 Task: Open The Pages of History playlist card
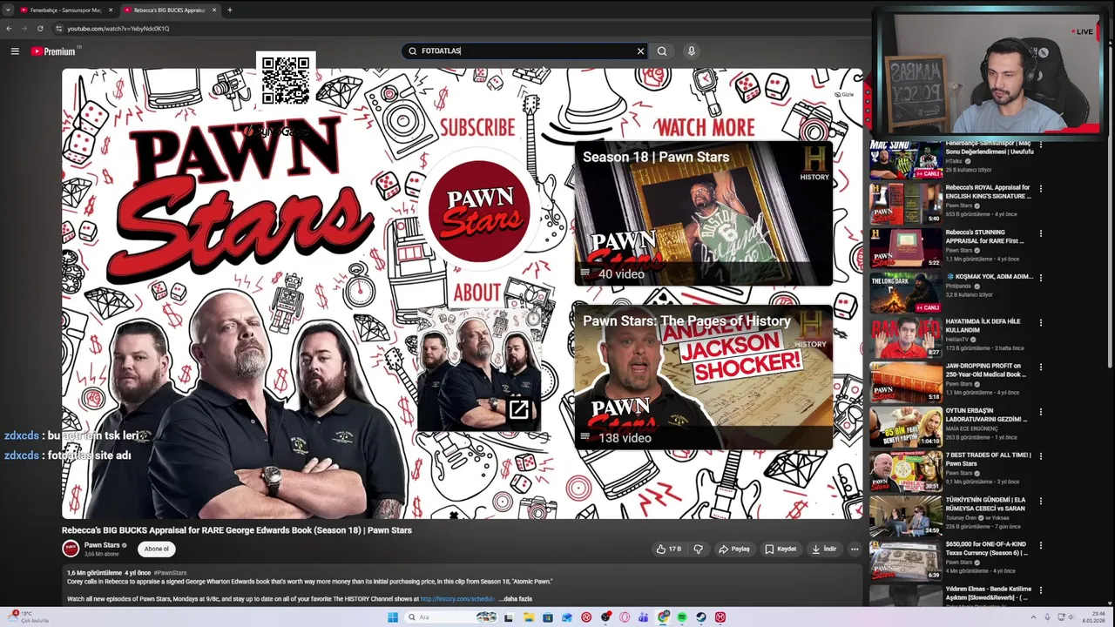[703, 377]
